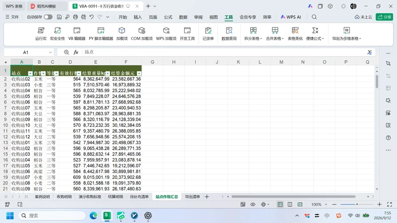Enter full screen via status bar icon
The height and width of the screenshot is (223, 397).
click(390, 204)
